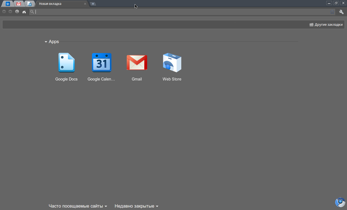Close the Новая вкладка tab
Viewport: 347px width, 210px height.
point(85,4)
